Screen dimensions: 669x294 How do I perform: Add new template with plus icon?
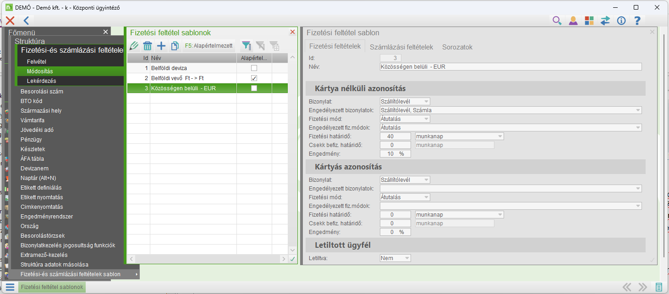(161, 46)
